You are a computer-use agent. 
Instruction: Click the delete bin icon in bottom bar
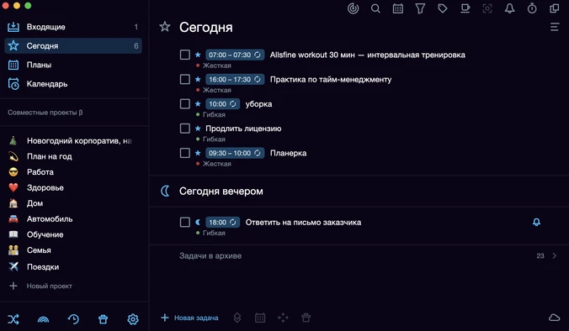[306, 318]
